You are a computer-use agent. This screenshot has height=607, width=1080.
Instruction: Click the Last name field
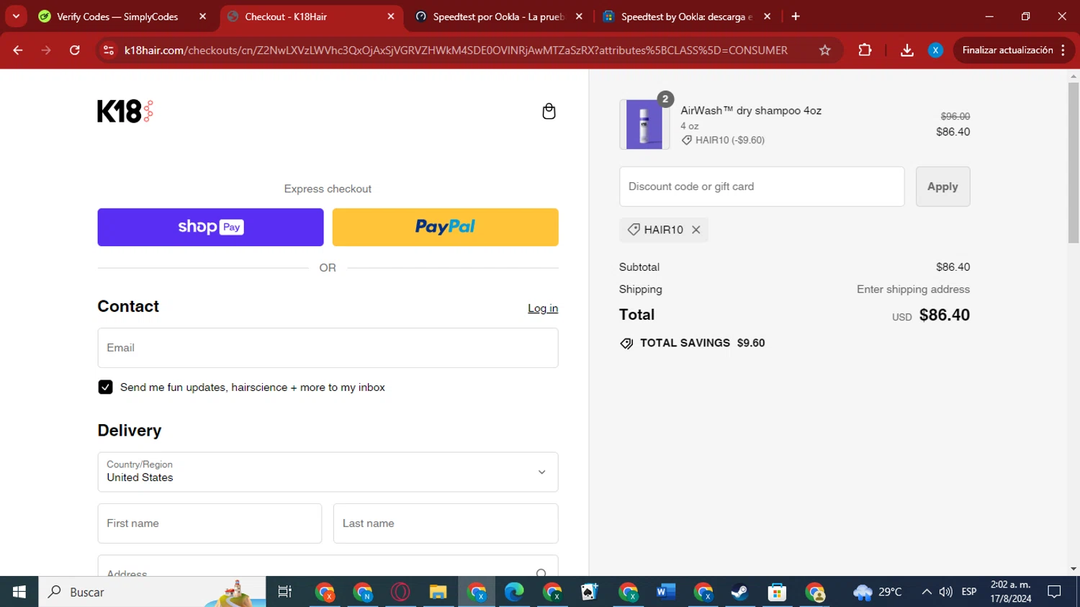coord(446,523)
